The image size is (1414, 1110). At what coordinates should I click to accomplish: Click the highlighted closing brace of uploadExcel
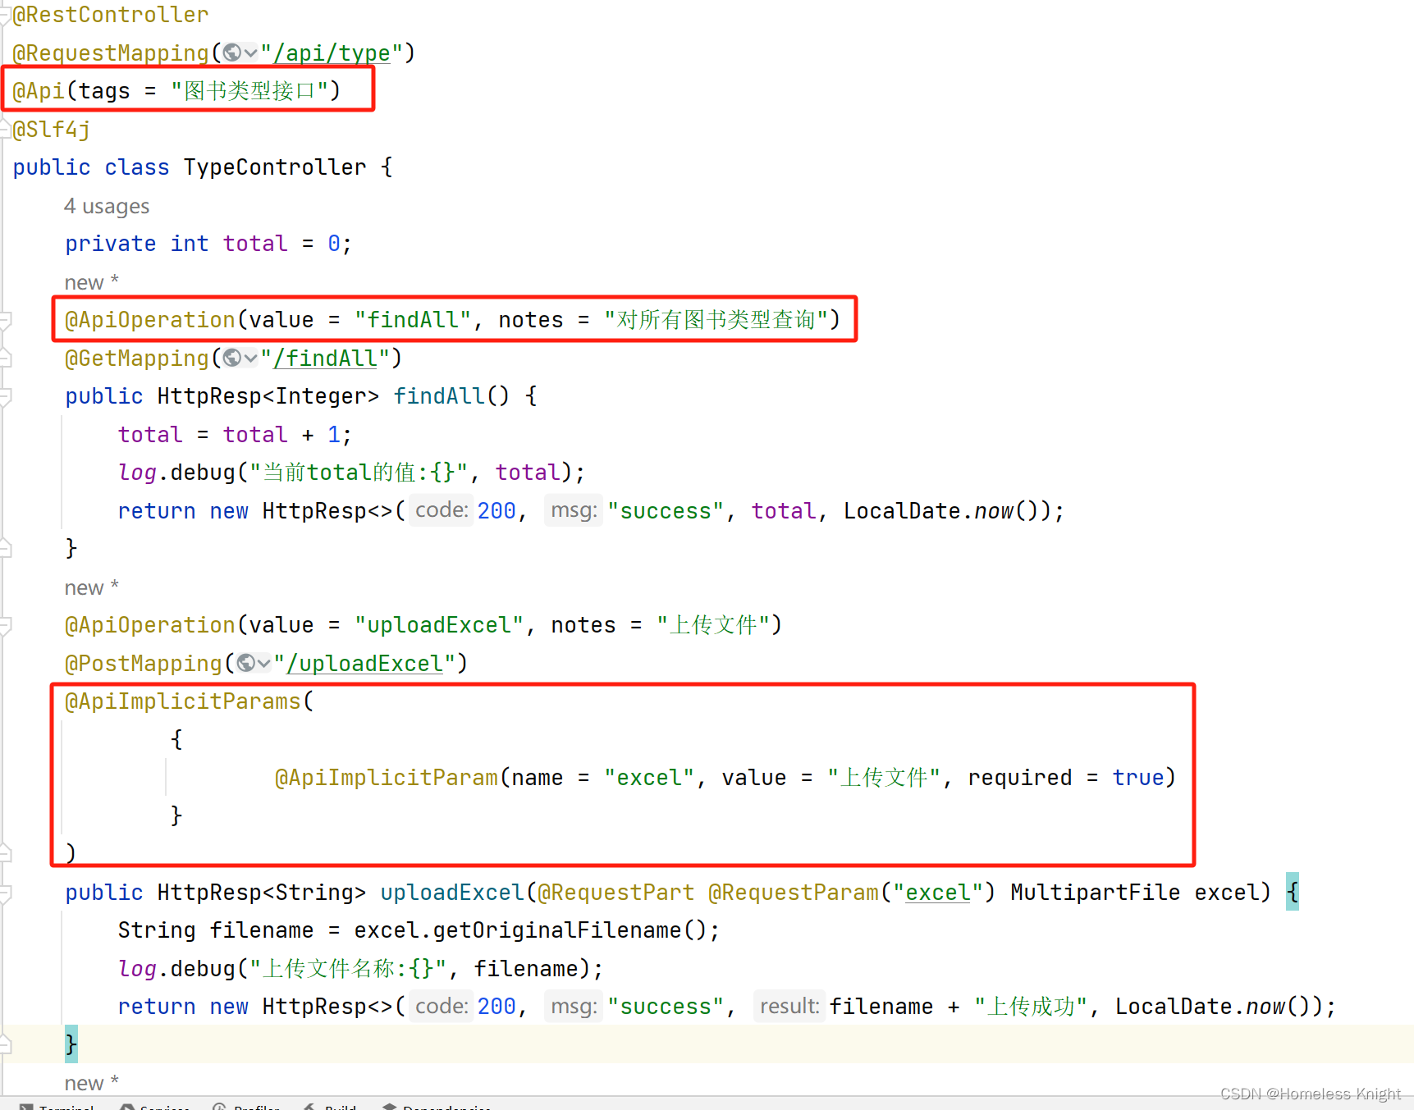coord(71,1044)
